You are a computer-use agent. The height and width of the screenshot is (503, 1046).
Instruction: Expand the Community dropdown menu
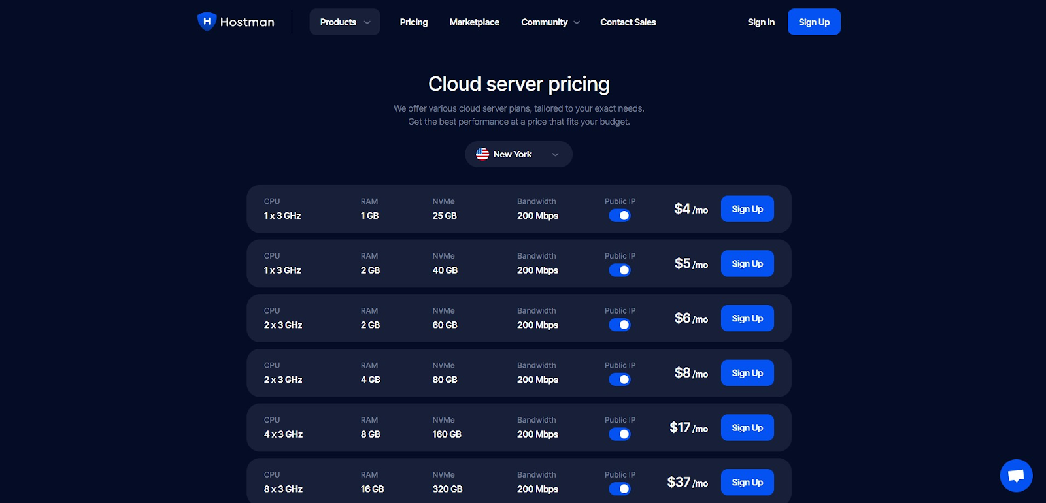click(x=550, y=22)
